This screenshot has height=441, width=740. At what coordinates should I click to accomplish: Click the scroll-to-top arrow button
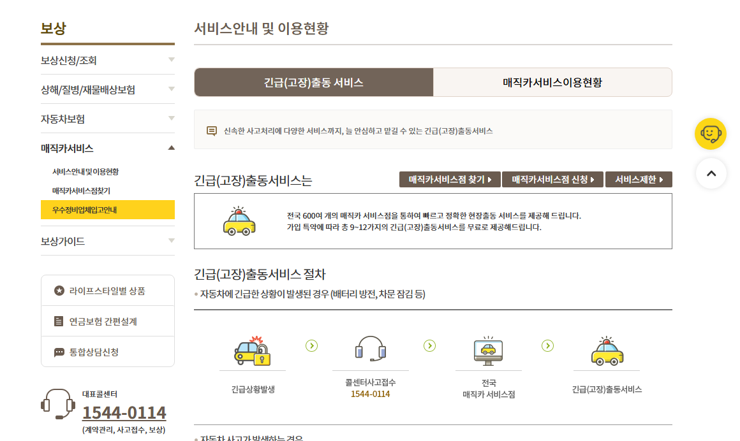(711, 173)
